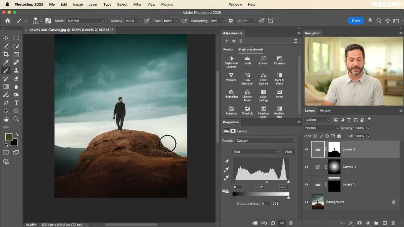
Task: Select the Move tool
Action: (6, 38)
